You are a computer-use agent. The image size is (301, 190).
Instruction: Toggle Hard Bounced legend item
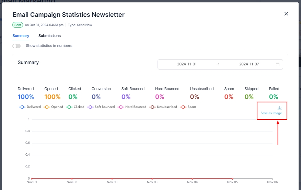click(132, 107)
